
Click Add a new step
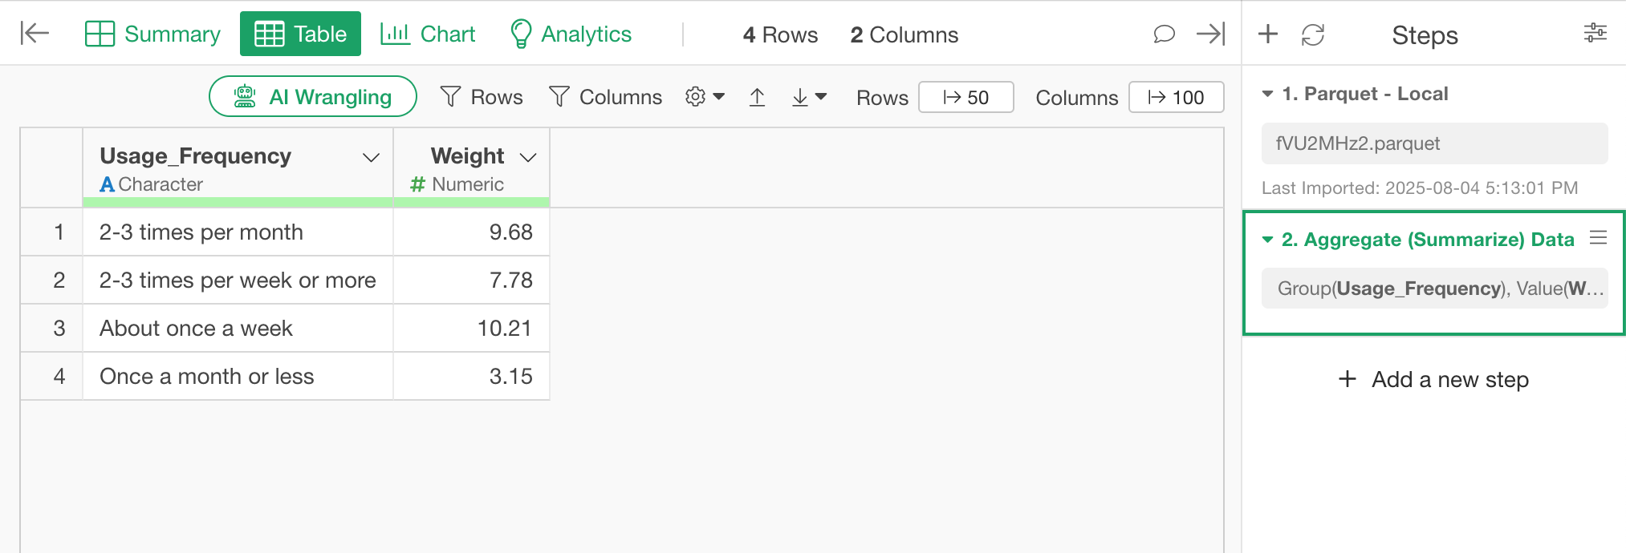pyautogui.click(x=1433, y=379)
